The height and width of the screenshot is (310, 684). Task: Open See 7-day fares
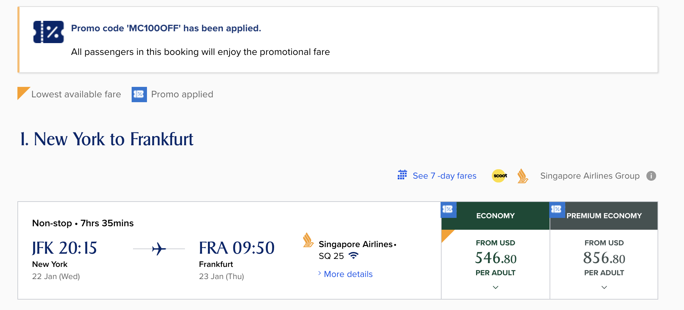pos(444,176)
